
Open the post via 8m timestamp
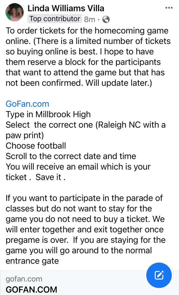[89, 19]
